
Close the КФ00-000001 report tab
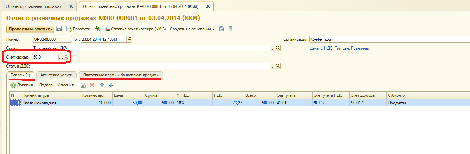coord(208,6)
